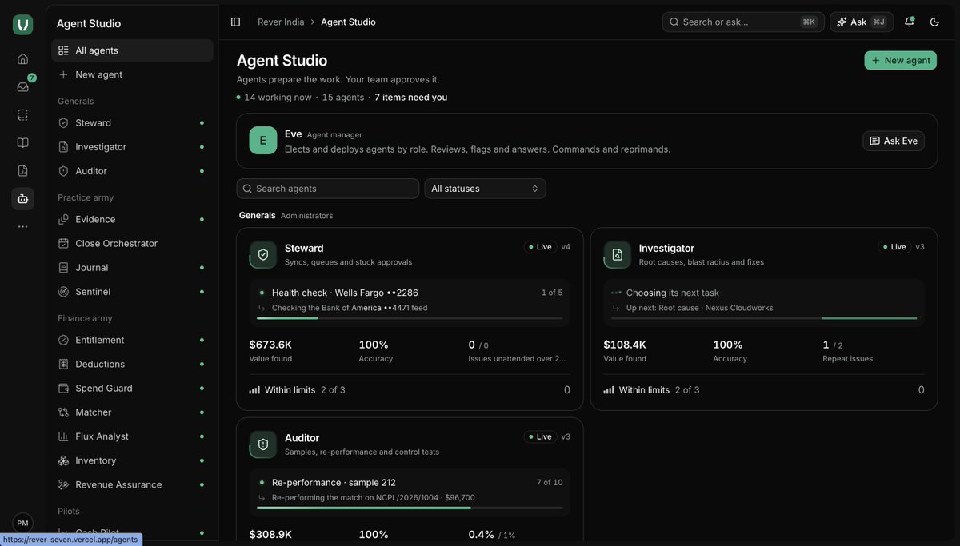Click the Ask Eve button
The image size is (960, 546).
[894, 141]
